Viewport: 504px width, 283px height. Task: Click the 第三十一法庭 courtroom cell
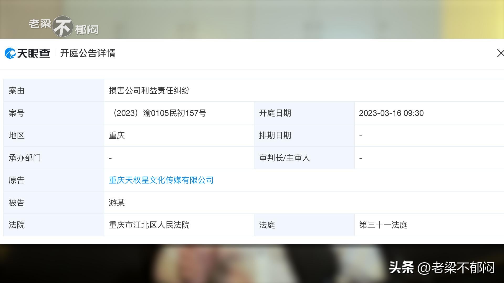[383, 225]
